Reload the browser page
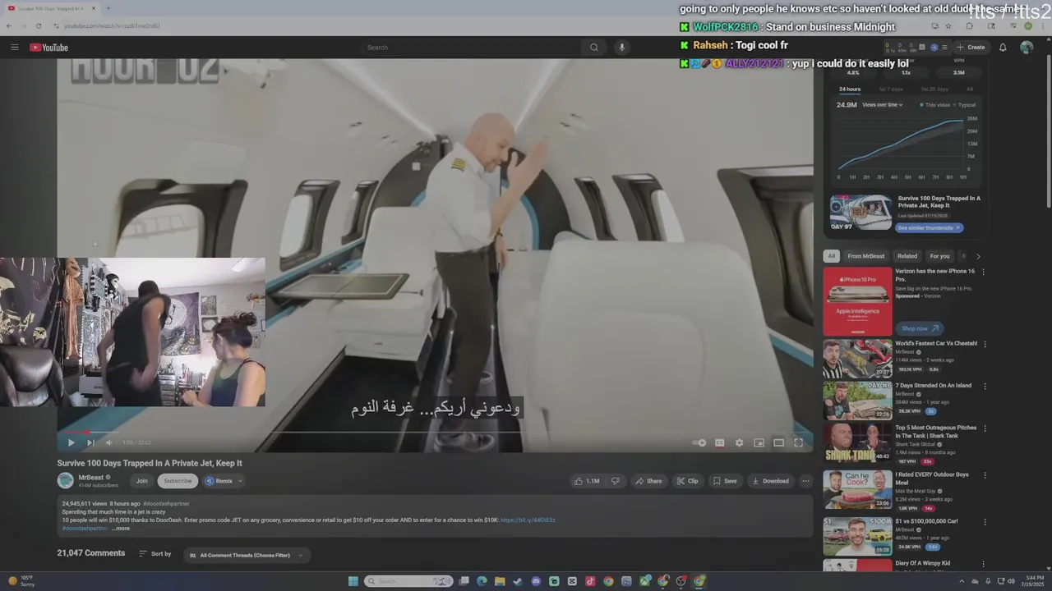The image size is (1052, 591). [x=38, y=25]
